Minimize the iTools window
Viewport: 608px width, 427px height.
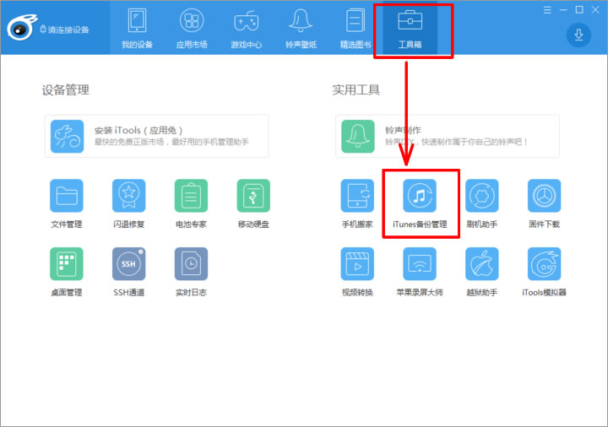pos(563,10)
